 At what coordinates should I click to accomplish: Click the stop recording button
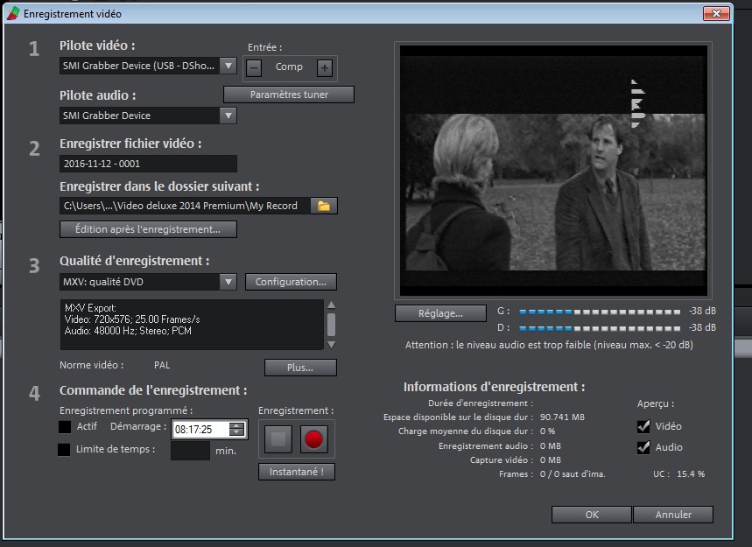[278, 439]
